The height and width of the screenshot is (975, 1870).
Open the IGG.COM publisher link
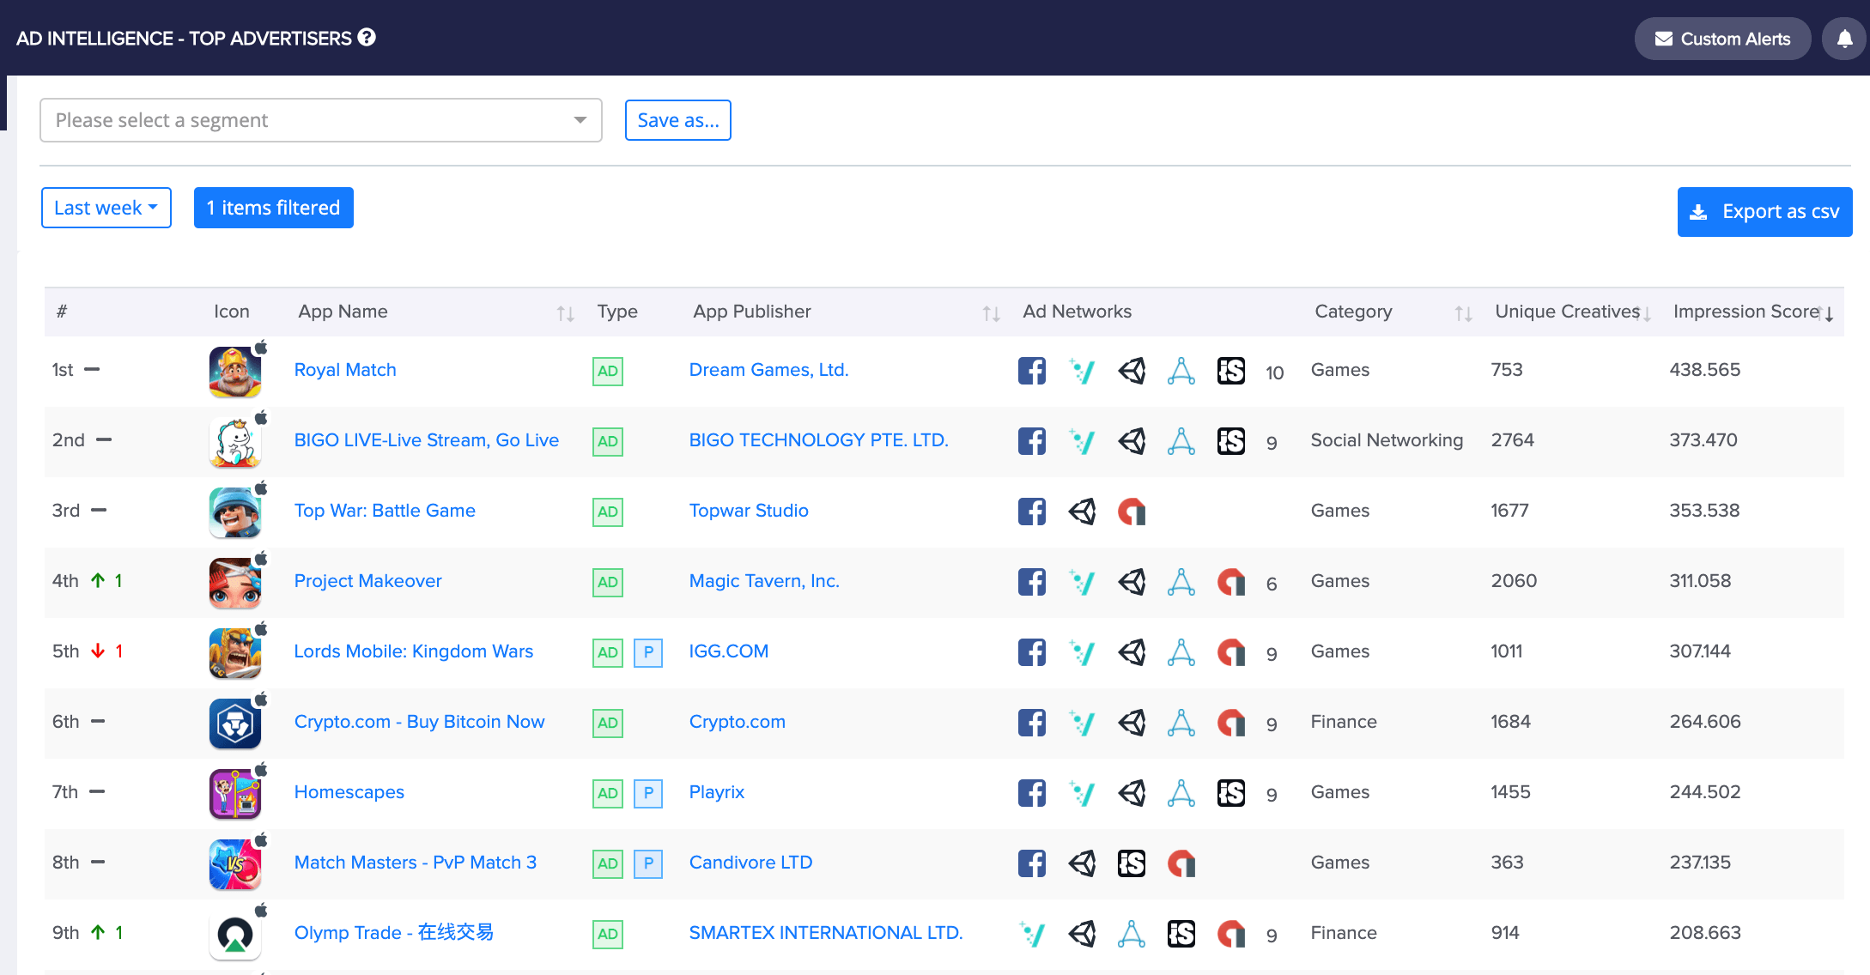click(729, 651)
